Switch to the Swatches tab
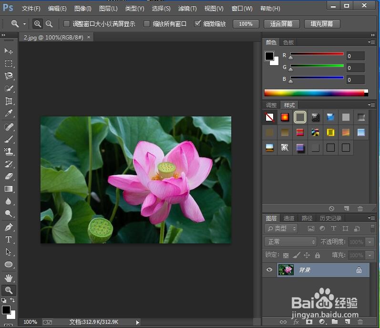The height and width of the screenshot is (328, 380). pyautogui.click(x=288, y=42)
